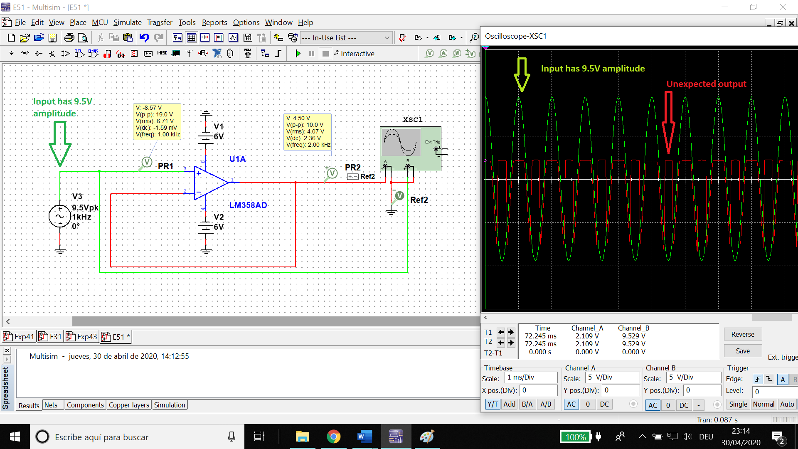The width and height of the screenshot is (798, 449).
Task: Click the Pause simulation button
Action: point(311,53)
